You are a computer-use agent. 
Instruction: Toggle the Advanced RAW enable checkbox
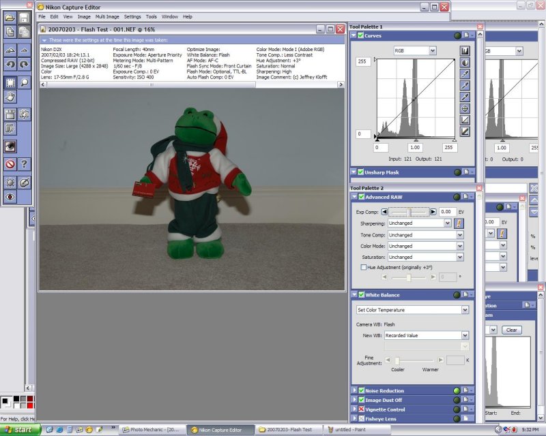click(362, 197)
